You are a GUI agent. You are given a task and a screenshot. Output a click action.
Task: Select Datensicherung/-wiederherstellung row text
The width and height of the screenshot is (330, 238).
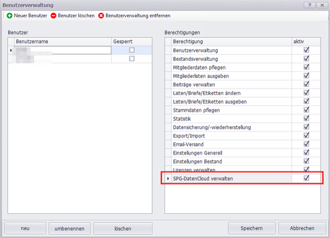(212, 127)
